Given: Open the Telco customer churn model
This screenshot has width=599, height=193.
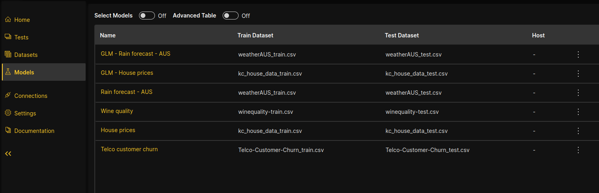Looking at the screenshot, I should tap(129, 149).
